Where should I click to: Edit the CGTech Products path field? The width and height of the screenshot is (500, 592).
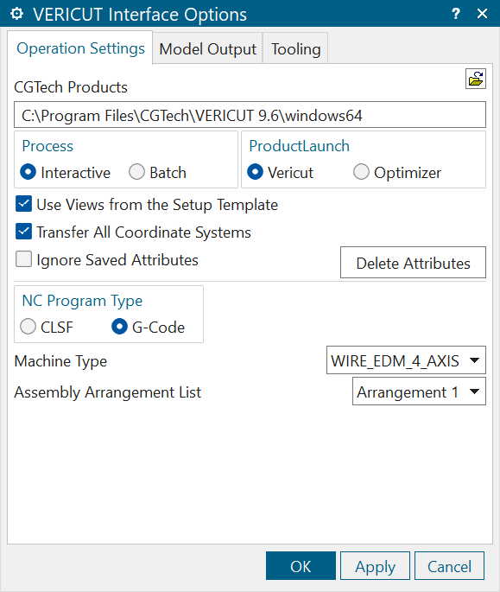(x=250, y=115)
